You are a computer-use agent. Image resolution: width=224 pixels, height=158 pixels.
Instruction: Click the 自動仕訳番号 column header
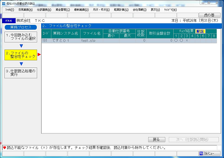point(119,31)
